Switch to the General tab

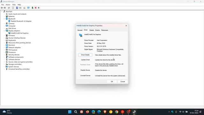point(80,30)
